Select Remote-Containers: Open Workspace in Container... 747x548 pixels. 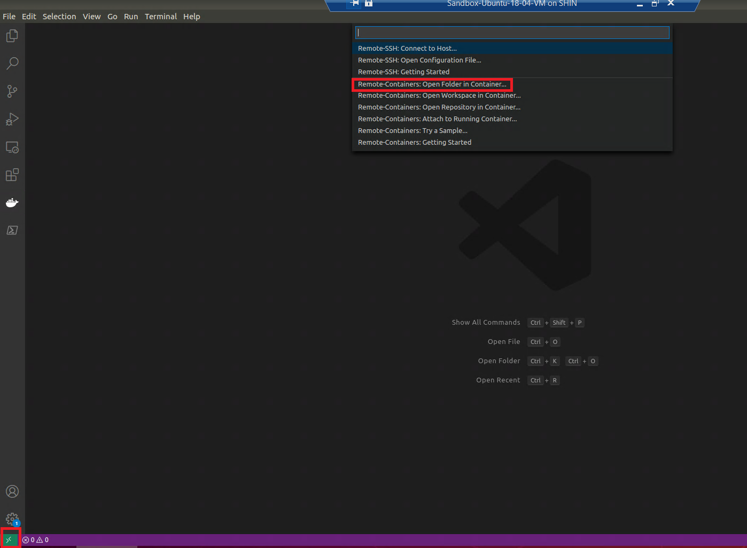tap(512, 96)
